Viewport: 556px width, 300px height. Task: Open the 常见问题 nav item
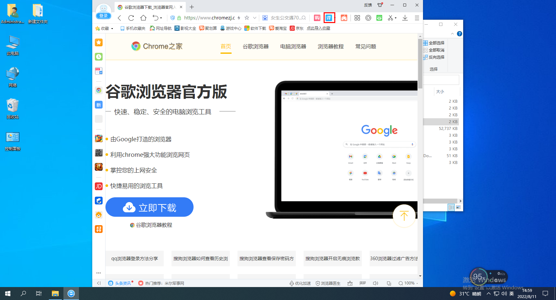pos(366,46)
